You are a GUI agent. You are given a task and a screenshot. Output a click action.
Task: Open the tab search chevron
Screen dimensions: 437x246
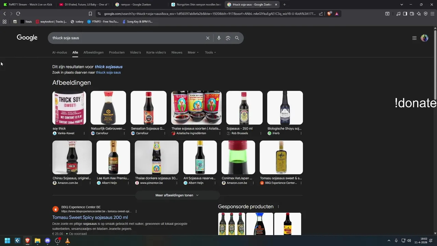tap(401, 4)
